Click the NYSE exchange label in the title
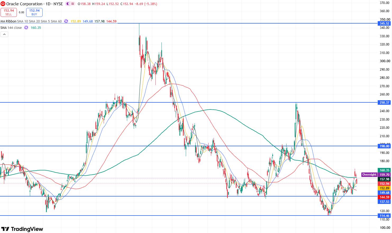This screenshot has height=233, width=392. click(59, 4)
